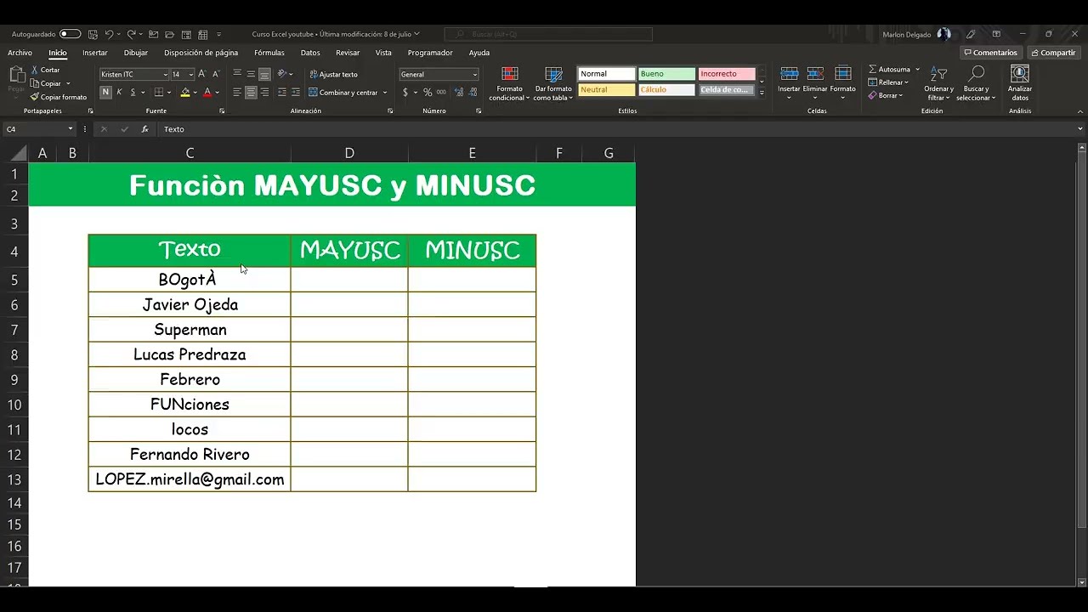Click the Compartir button
Image resolution: width=1088 pixels, height=612 pixels.
click(x=1053, y=53)
